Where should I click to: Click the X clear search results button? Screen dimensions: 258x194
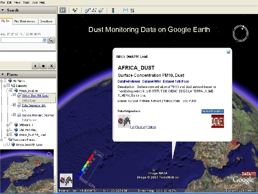[x=52, y=66]
